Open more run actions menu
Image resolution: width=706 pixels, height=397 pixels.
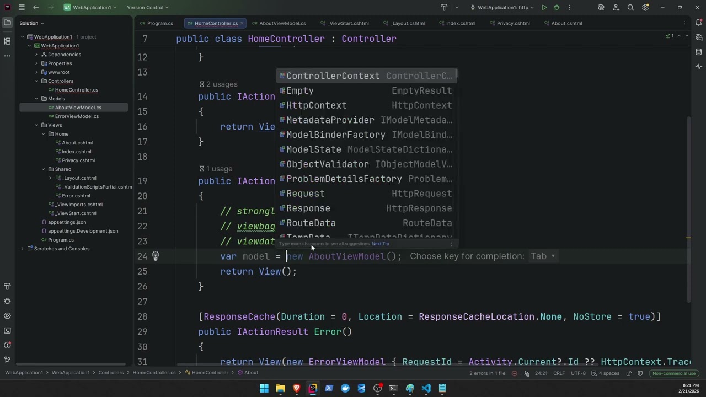569,7
